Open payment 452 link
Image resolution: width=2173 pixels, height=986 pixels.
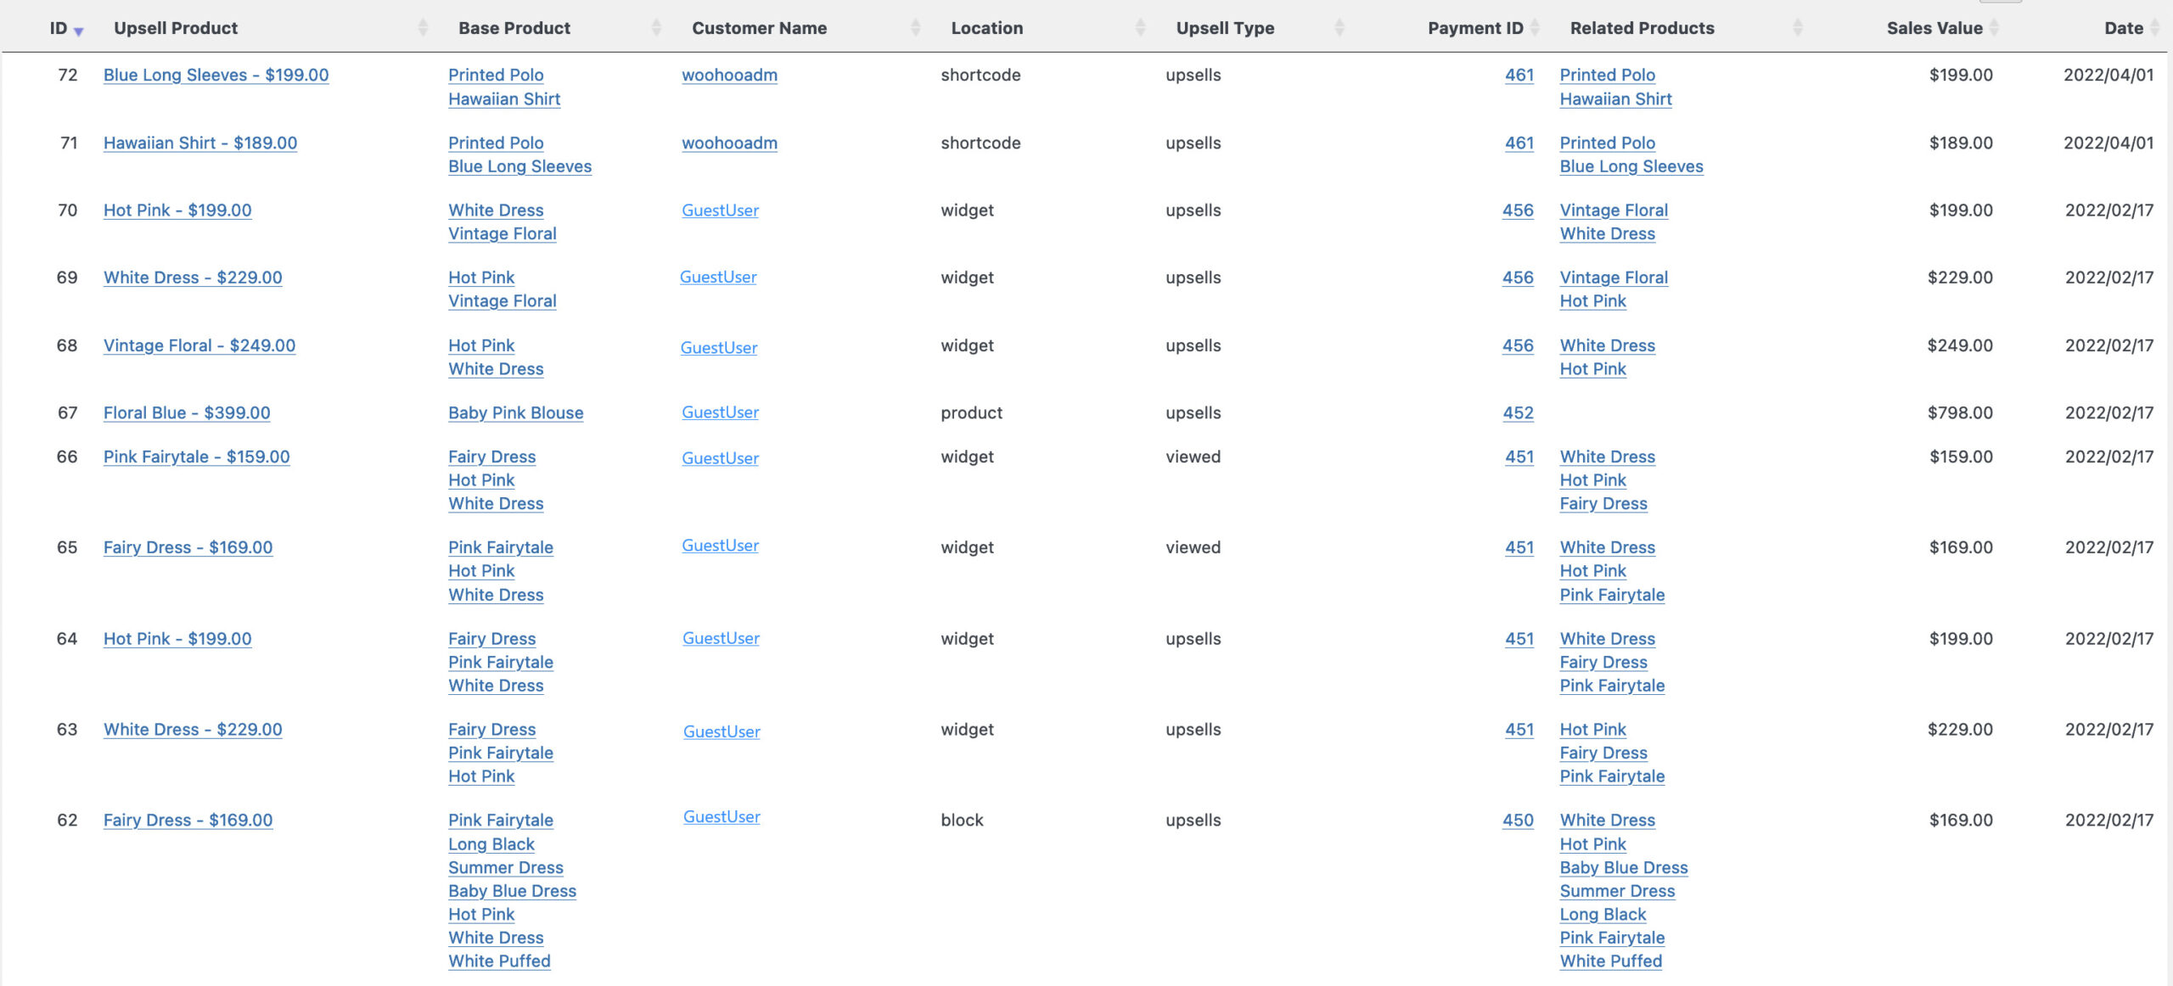(x=1518, y=412)
